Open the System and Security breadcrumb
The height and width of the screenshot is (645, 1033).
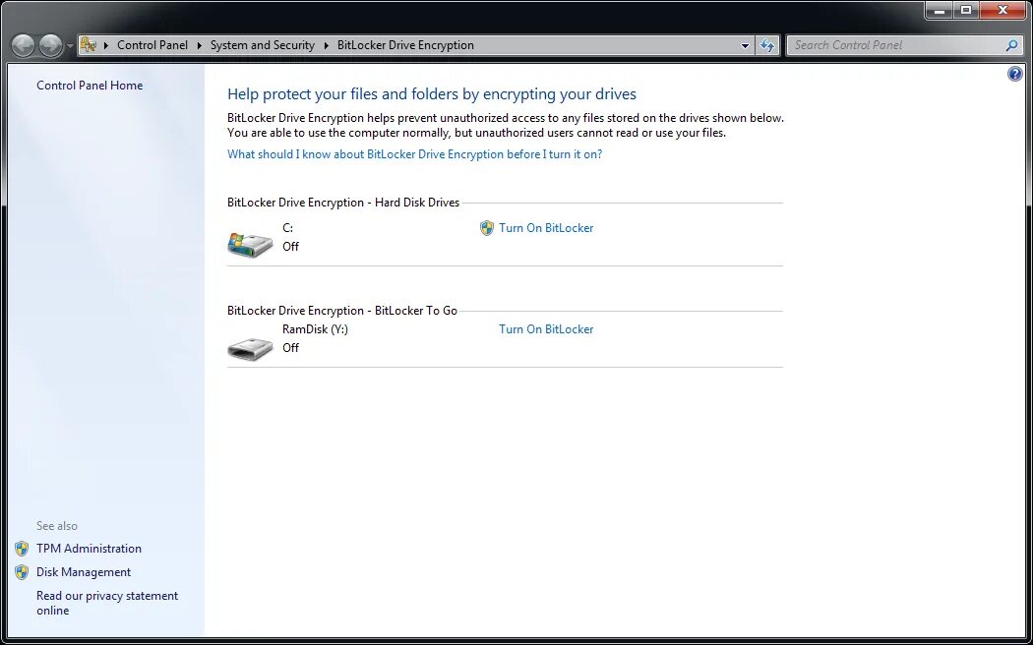tap(263, 45)
